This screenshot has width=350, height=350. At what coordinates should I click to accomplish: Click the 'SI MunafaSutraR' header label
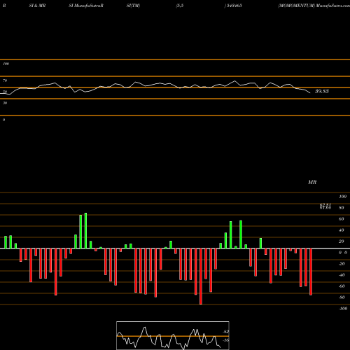[x=86, y=6]
